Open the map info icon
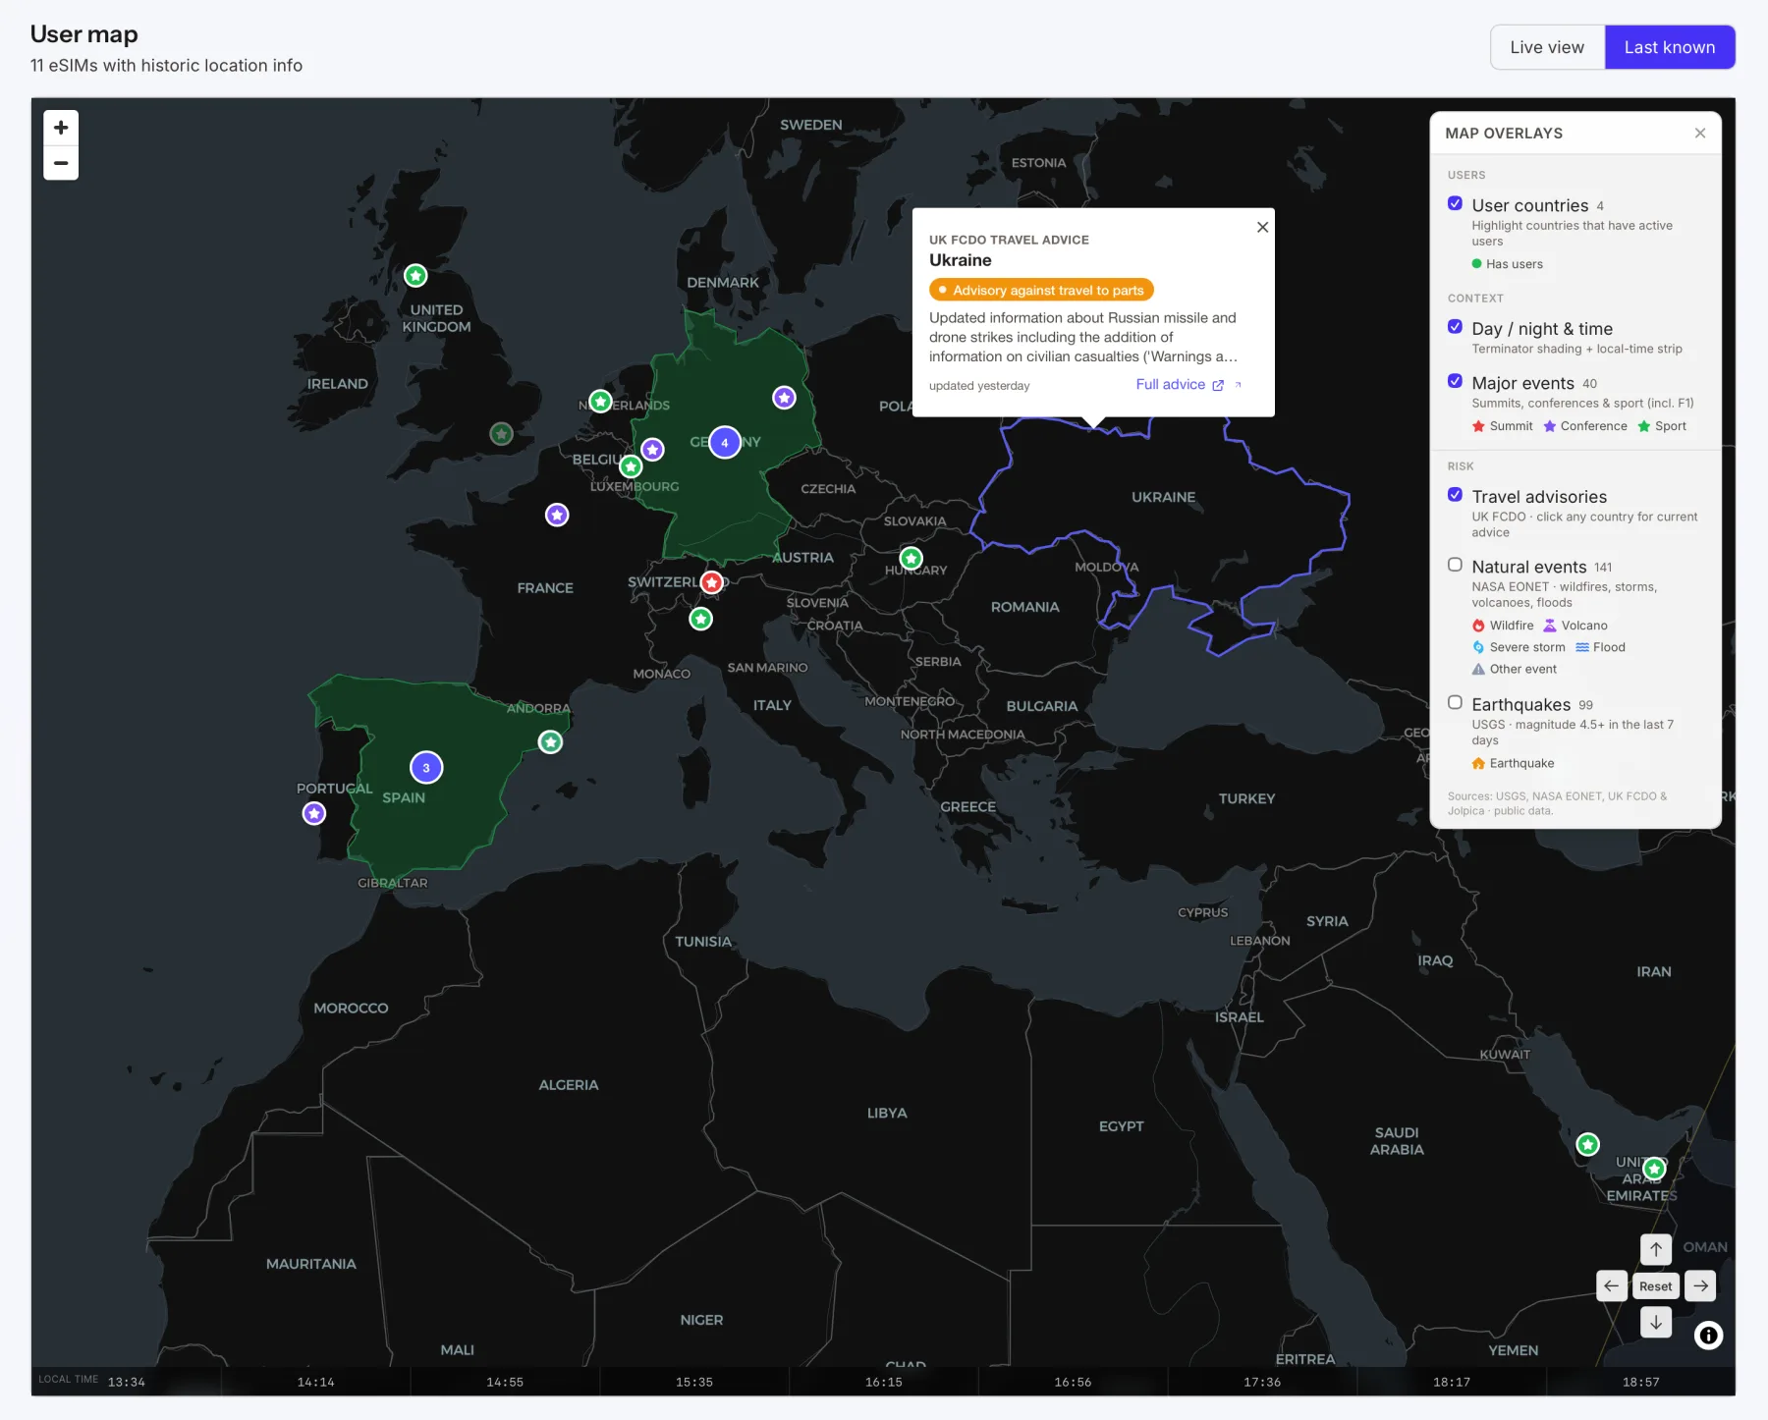The image size is (1768, 1420). 1708,1336
